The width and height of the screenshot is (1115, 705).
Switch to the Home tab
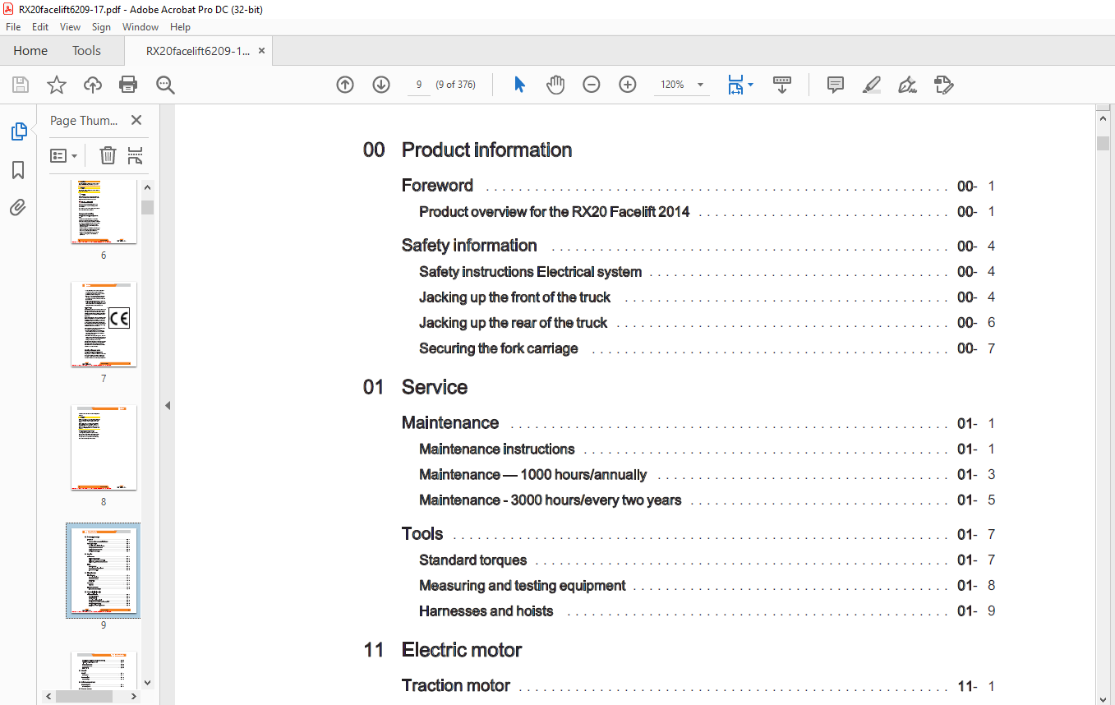point(30,51)
